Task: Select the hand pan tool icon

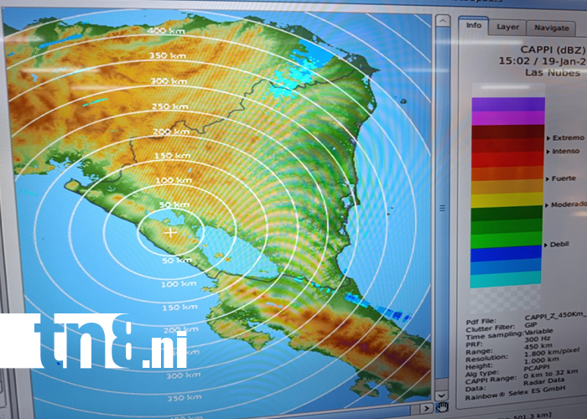Action: pos(442,406)
